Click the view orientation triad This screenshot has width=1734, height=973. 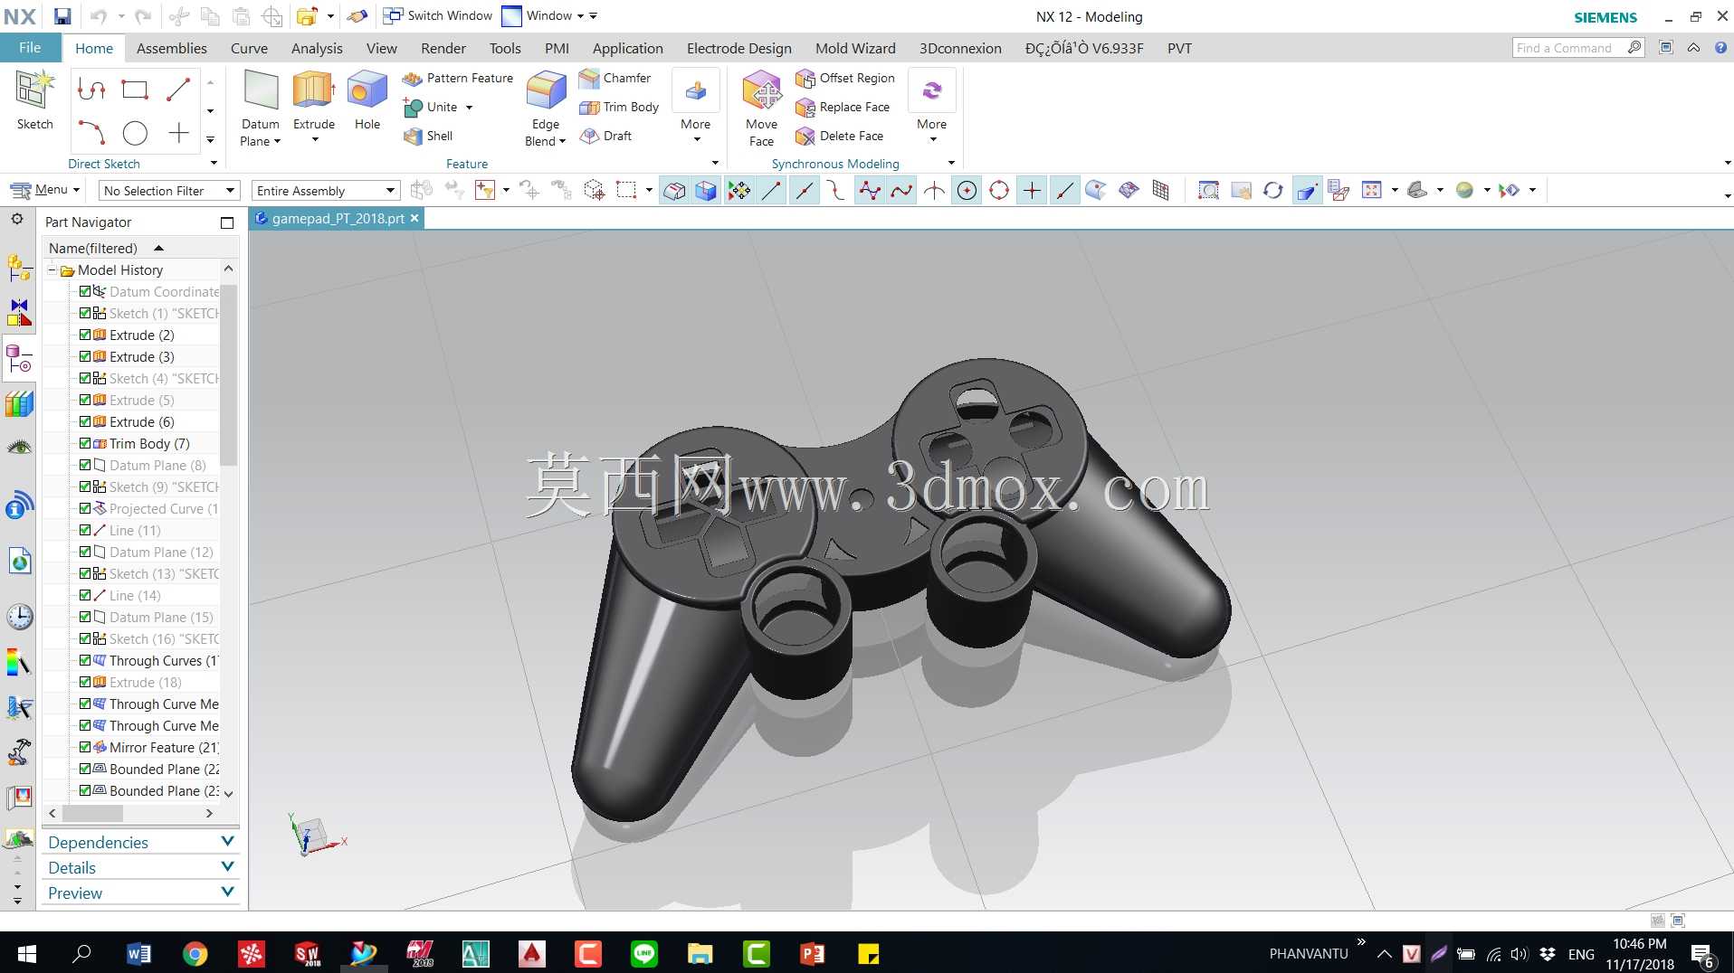coord(315,835)
